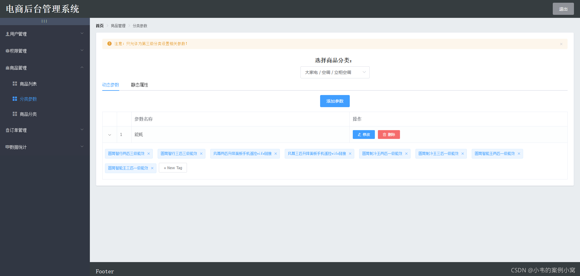
Task: Dismiss the orange warning alert
Action: point(561,44)
